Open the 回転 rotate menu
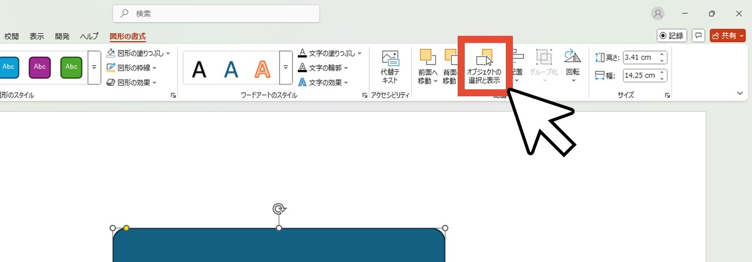Screen dimensions: 752x262 tap(573, 67)
